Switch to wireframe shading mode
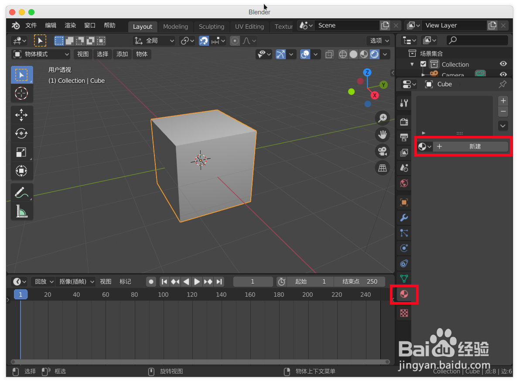The image size is (519, 383). click(343, 54)
